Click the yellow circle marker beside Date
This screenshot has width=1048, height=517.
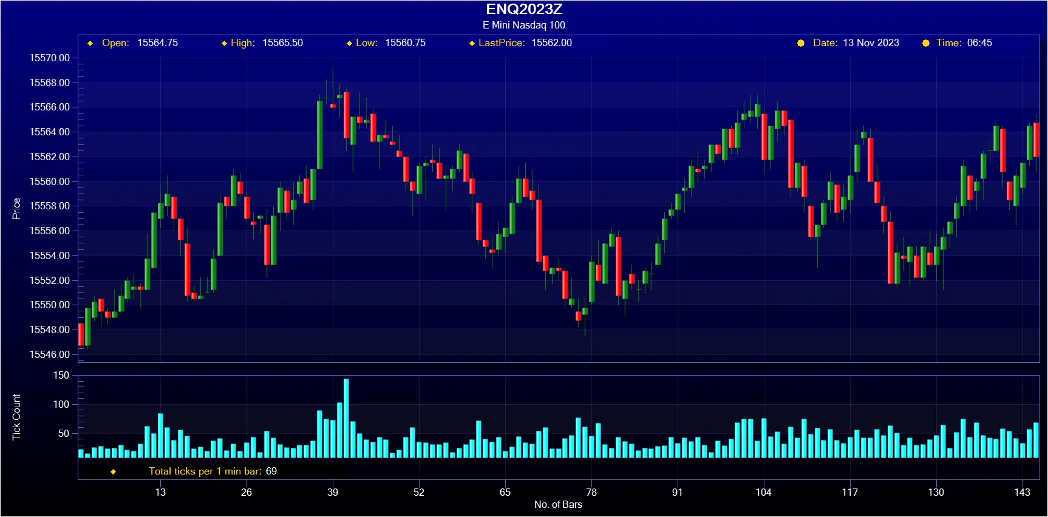tap(801, 43)
